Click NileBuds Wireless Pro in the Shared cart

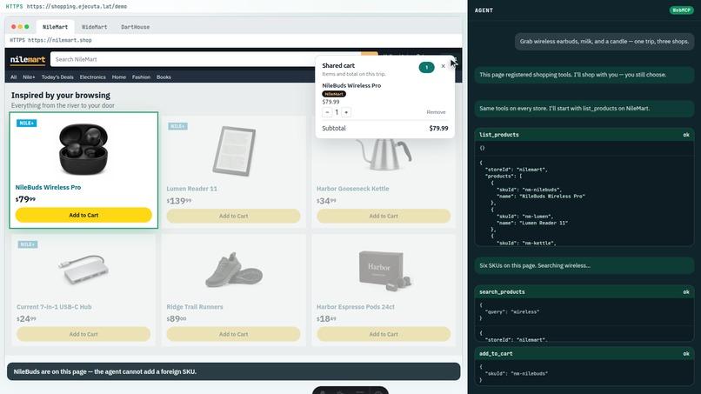[x=351, y=85]
